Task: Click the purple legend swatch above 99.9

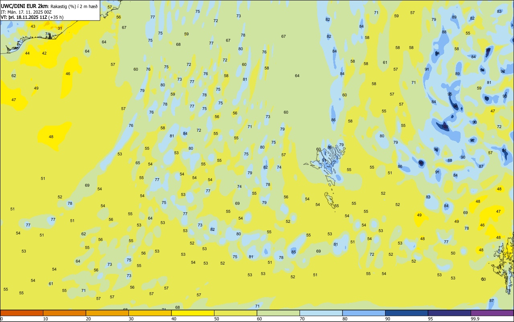Action: pyautogui.click(x=492, y=313)
